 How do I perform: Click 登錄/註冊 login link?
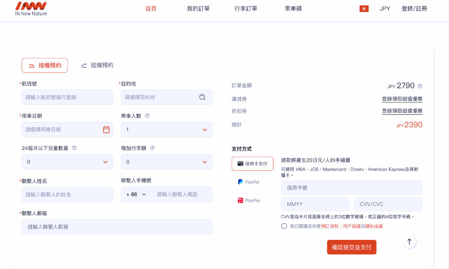click(x=414, y=9)
